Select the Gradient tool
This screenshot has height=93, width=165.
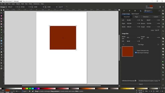(1, 41)
